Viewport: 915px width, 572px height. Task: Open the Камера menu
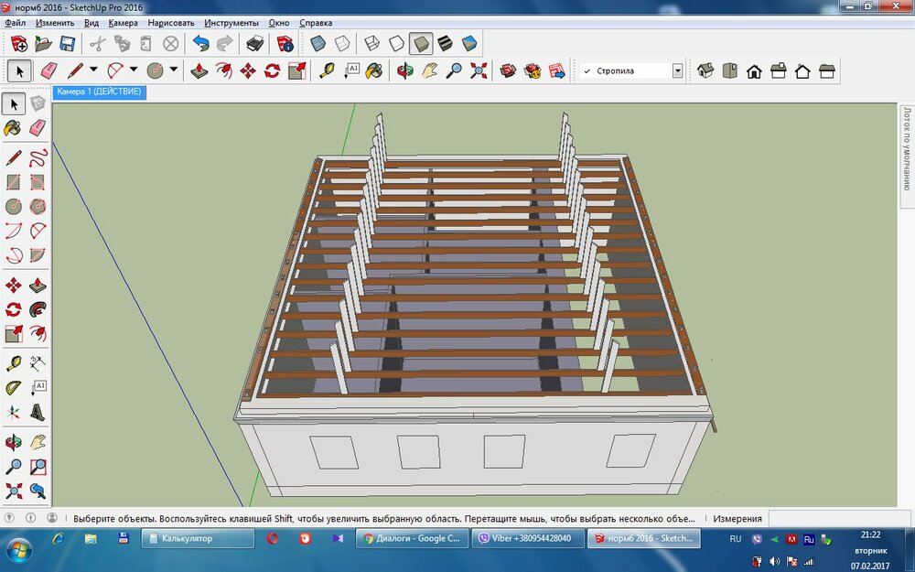123,22
